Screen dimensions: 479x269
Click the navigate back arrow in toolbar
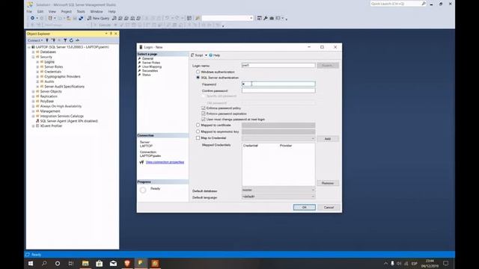tap(32, 18)
